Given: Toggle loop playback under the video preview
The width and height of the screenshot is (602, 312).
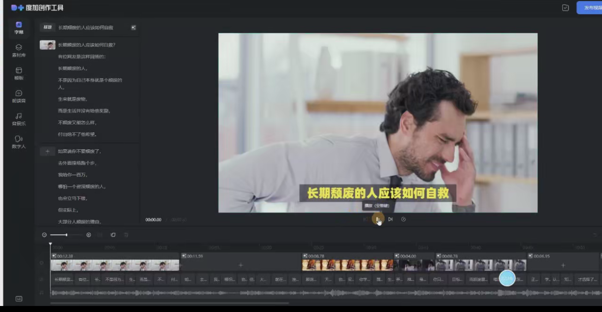Looking at the screenshot, I should point(403,220).
